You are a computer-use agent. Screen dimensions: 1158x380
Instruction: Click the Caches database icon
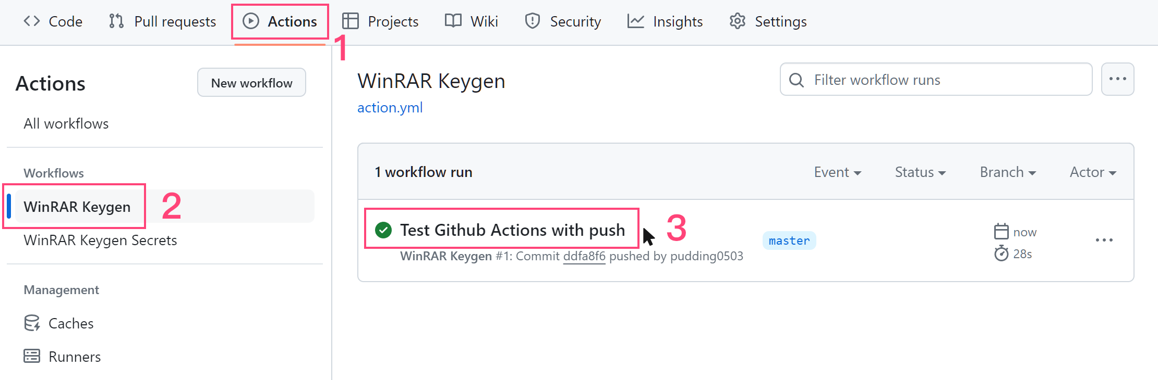pyautogui.click(x=32, y=323)
